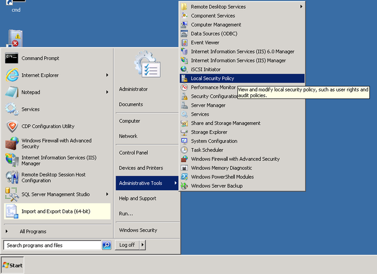The height and width of the screenshot is (274, 377).
Task: Expand the Remote Desktop Services submenu arrow
Action: tap(301, 7)
